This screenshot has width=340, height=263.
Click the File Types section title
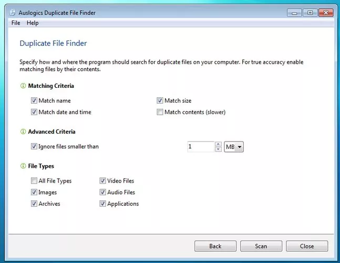[41, 166]
